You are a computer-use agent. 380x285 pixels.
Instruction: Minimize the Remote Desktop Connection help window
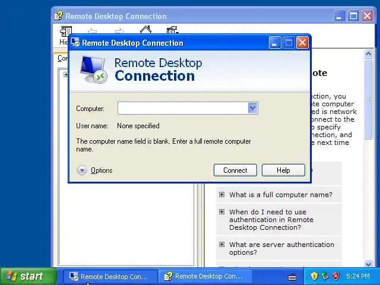point(340,16)
